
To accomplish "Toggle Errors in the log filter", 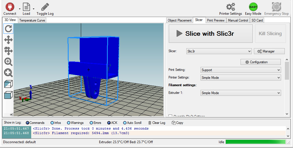I will click(96, 123).
